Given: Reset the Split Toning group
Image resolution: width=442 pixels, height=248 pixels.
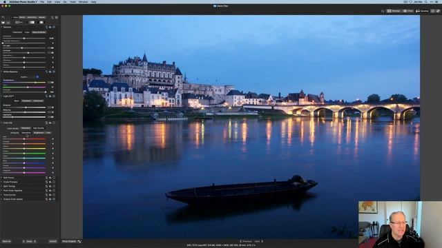Looking at the screenshot, I should pos(47,186).
